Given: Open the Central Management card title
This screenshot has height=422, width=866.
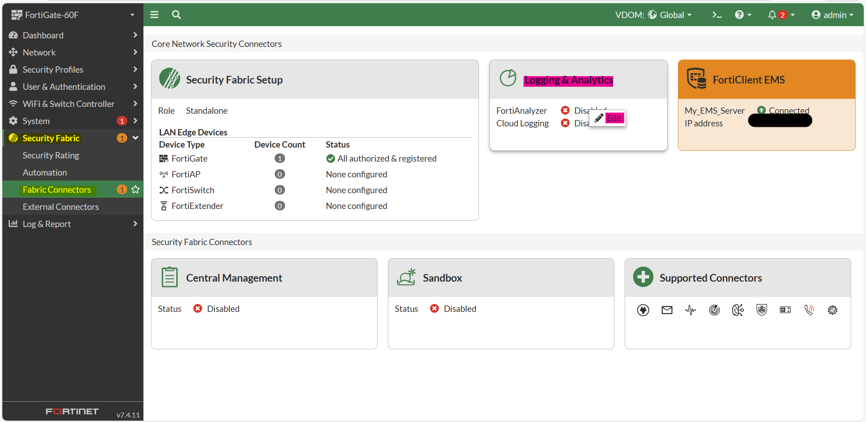Looking at the screenshot, I should point(234,278).
